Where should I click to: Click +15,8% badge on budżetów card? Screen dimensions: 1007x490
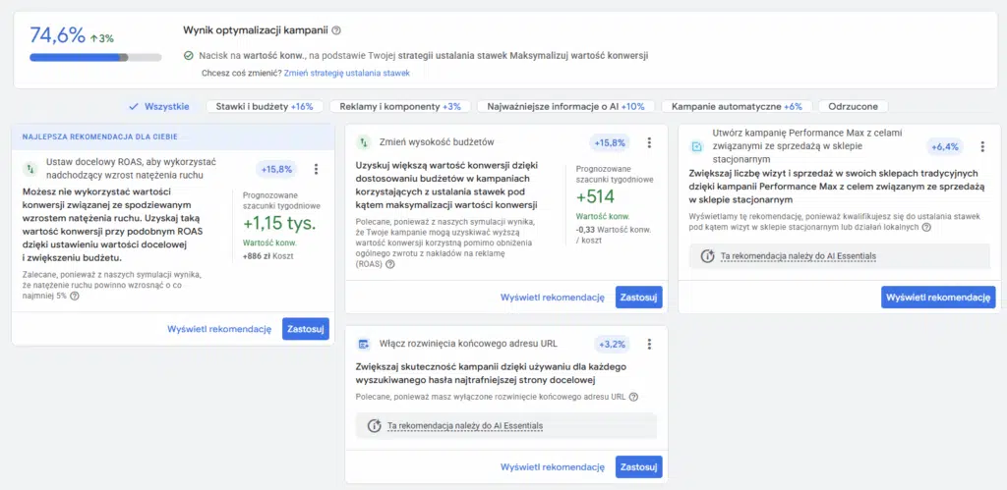pos(610,142)
